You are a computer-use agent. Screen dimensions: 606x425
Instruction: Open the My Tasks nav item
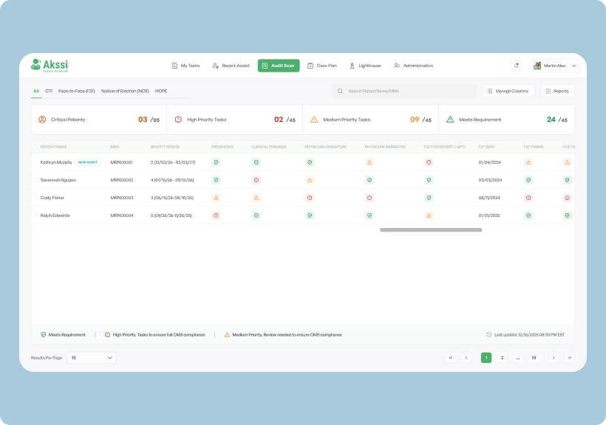[x=185, y=66]
